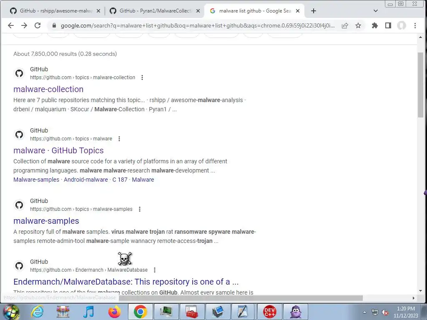The height and width of the screenshot is (320, 427).
Task: Go back to previous page
Action: (10, 25)
